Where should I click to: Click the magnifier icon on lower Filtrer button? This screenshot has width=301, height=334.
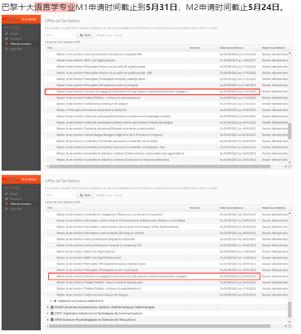(81, 196)
